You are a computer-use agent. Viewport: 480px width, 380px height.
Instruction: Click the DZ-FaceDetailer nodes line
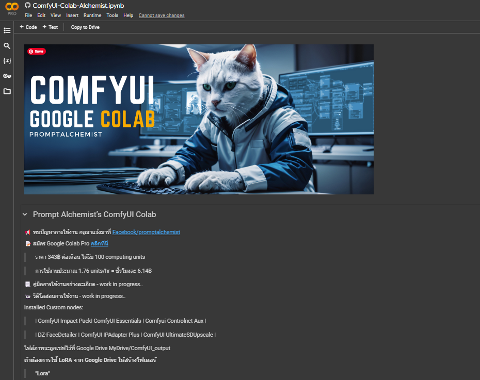125,335
